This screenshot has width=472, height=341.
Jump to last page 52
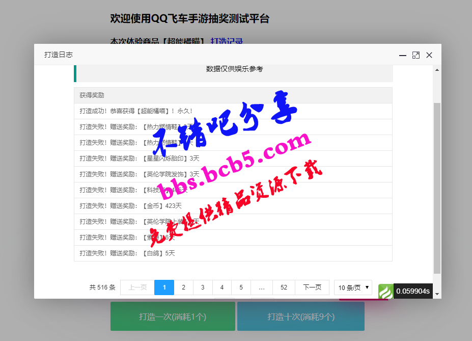[284, 287]
